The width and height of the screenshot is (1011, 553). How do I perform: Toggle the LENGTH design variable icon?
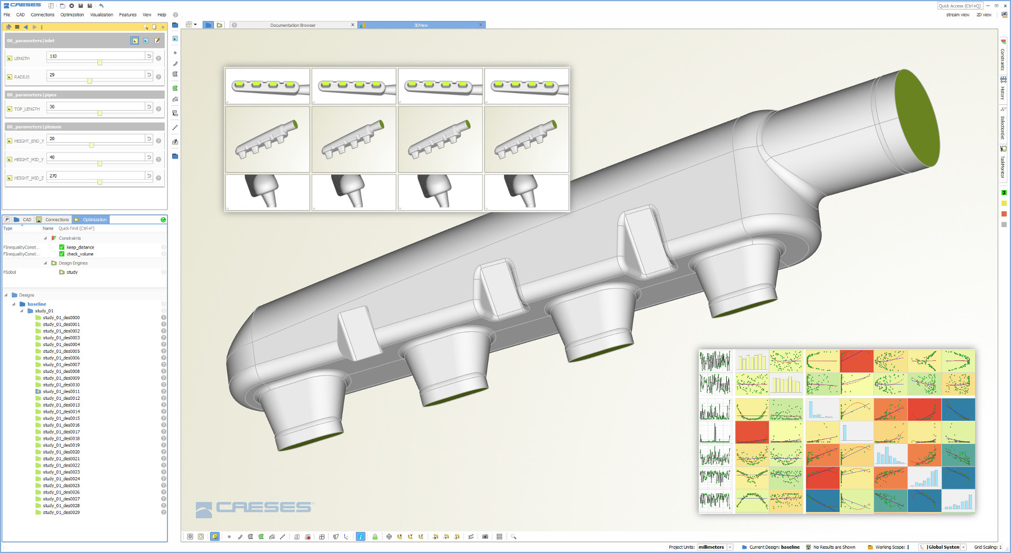click(x=9, y=58)
